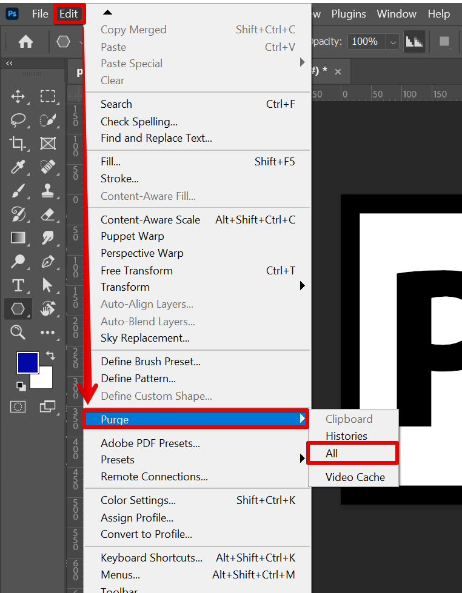Swap foreground and background colors

click(50, 356)
